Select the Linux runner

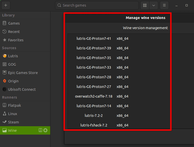pos(25,114)
